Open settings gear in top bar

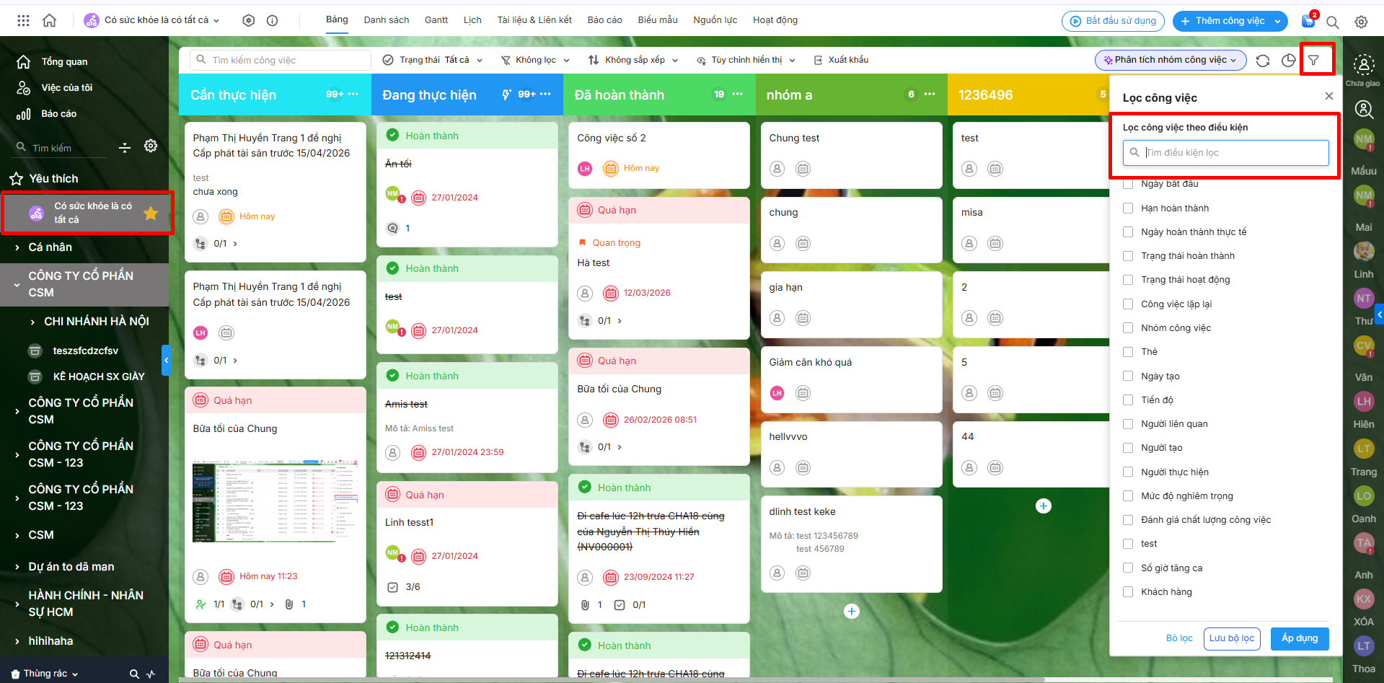(x=1361, y=22)
